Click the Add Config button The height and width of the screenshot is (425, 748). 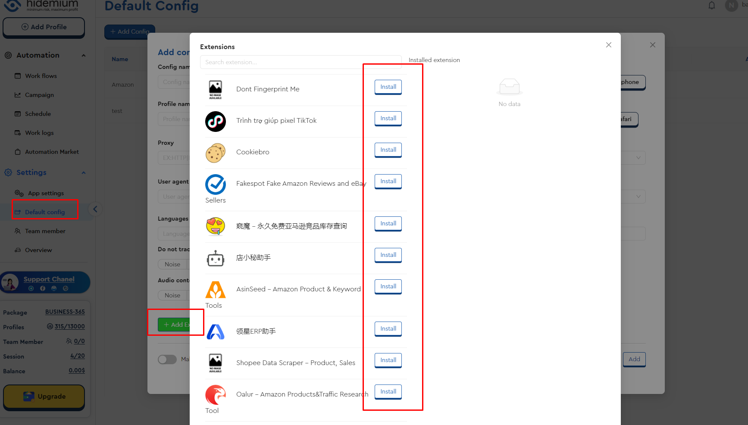(130, 31)
